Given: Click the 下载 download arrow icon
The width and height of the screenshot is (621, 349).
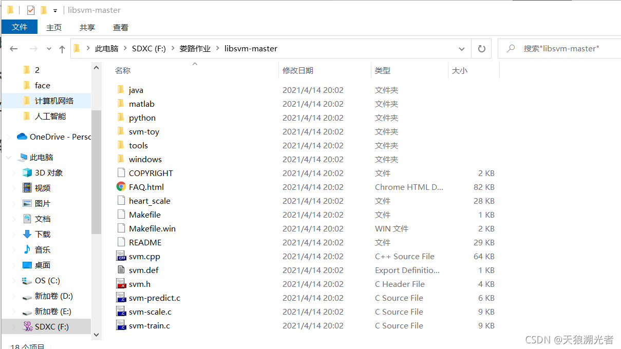Looking at the screenshot, I should [x=27, y=234].
